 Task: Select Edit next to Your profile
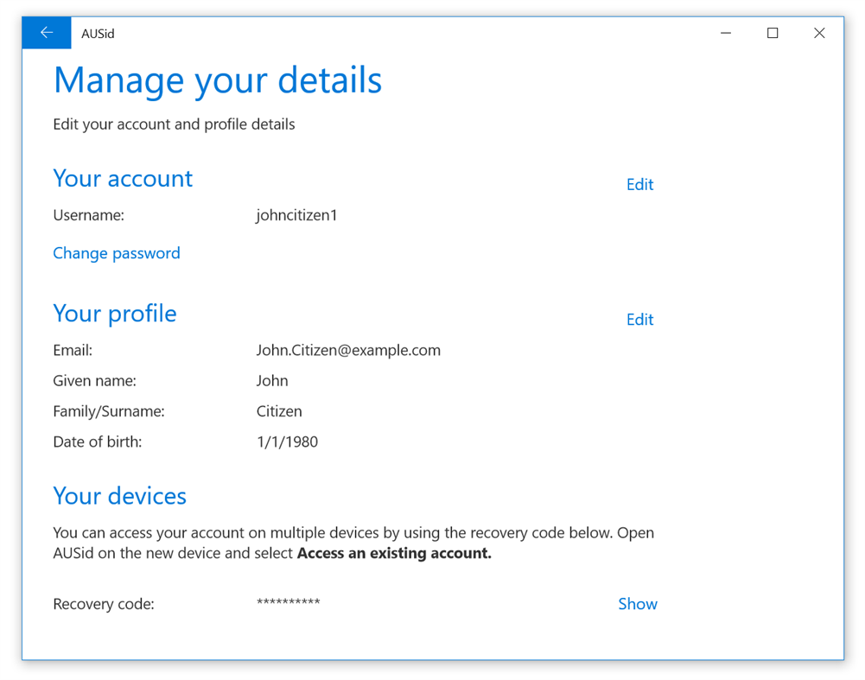click(639, 319)
